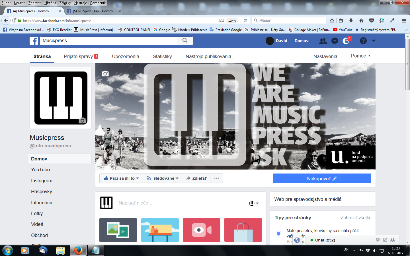Open the friend requests icon
The image size is (410, 256).
[323, 41]
